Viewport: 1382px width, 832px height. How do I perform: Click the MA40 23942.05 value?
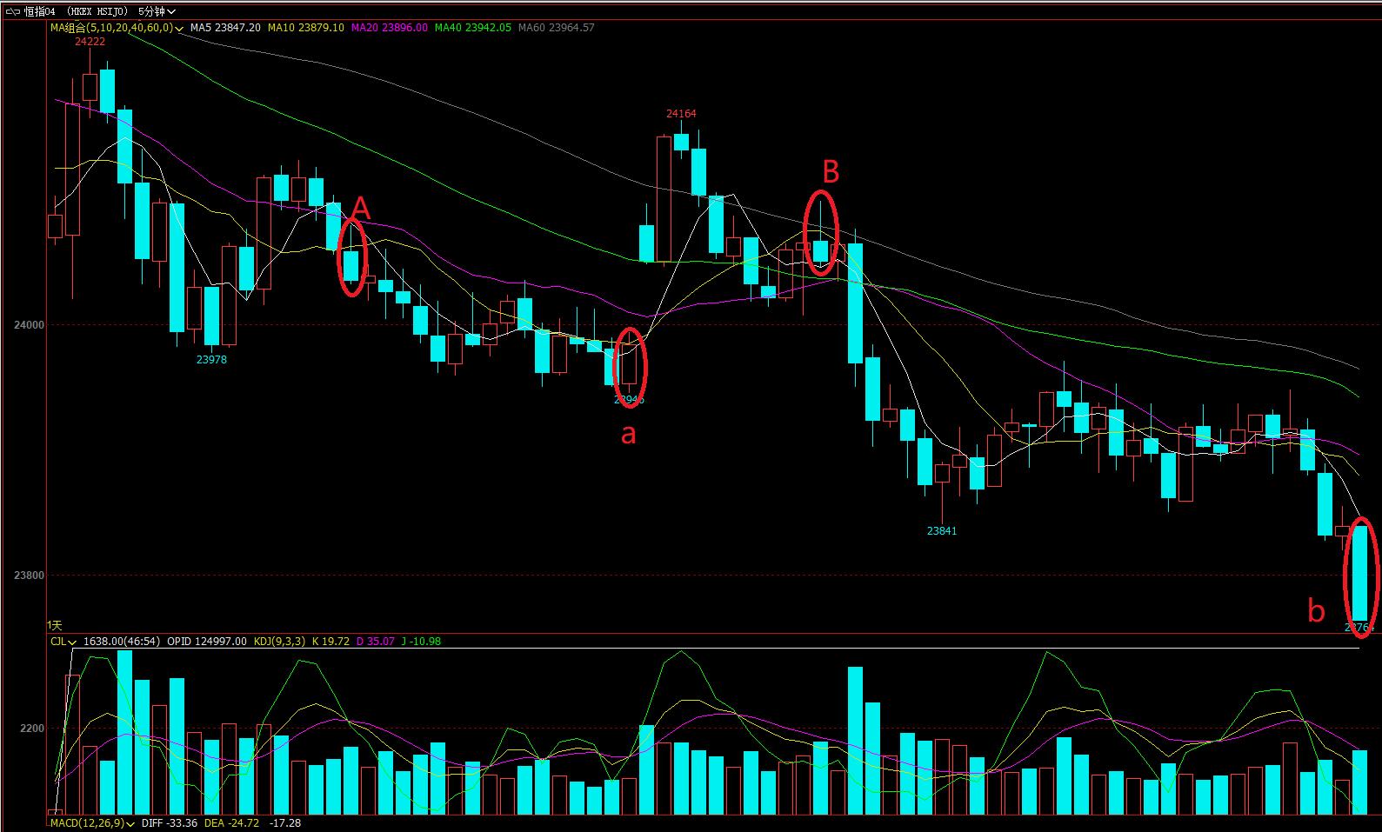(x=472, y=28)
